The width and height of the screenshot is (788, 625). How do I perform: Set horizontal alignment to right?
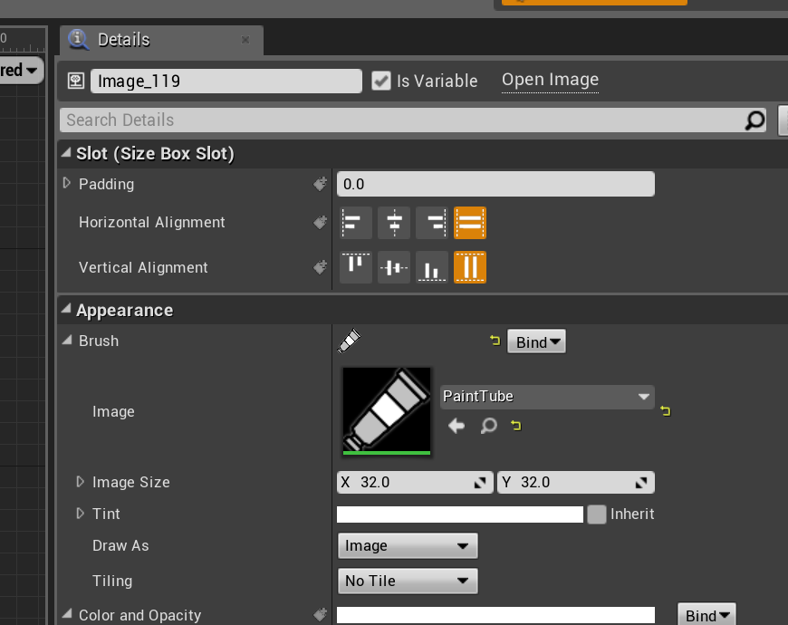pyautogui.click(x=432, y=223)
